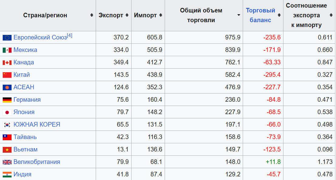Sort by Страна/регион column arrows
Viewport: 336px width, 180px height.
click(92, 15)
